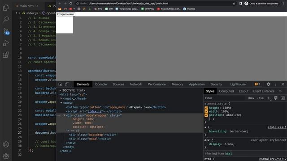Open the React & Node.js bookmark

pyautogui.click(x=169, y=9)
